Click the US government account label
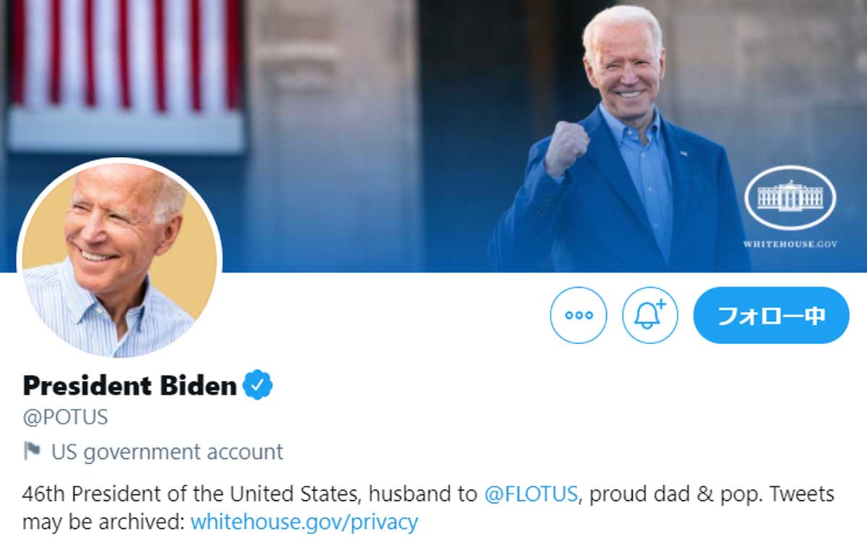This screenshot has width=867, height=542. (x=167, y=452)
